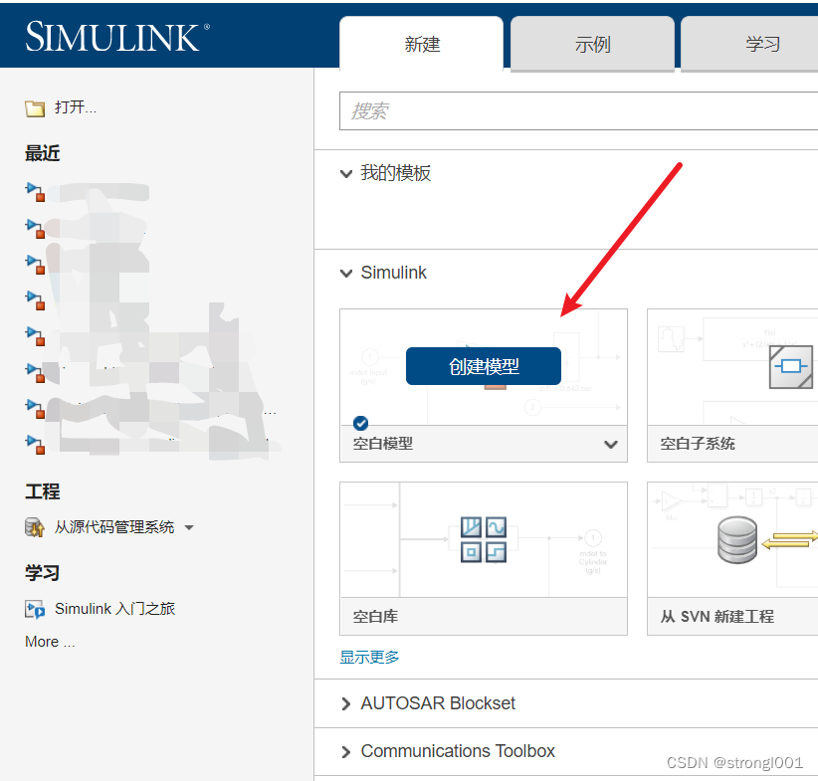The image size is (818, 781).
Task: Select the 空白库 template thumbnail
Action: [x=484, y=539]
